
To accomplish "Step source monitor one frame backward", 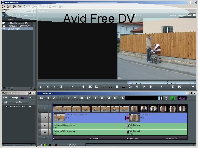I will coord(48,87).
